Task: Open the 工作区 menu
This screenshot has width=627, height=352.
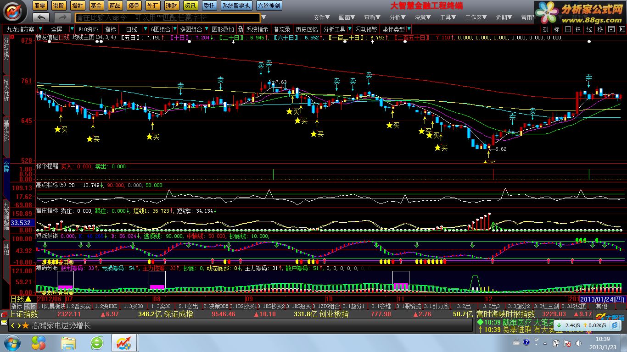Action: pos(476,17)
